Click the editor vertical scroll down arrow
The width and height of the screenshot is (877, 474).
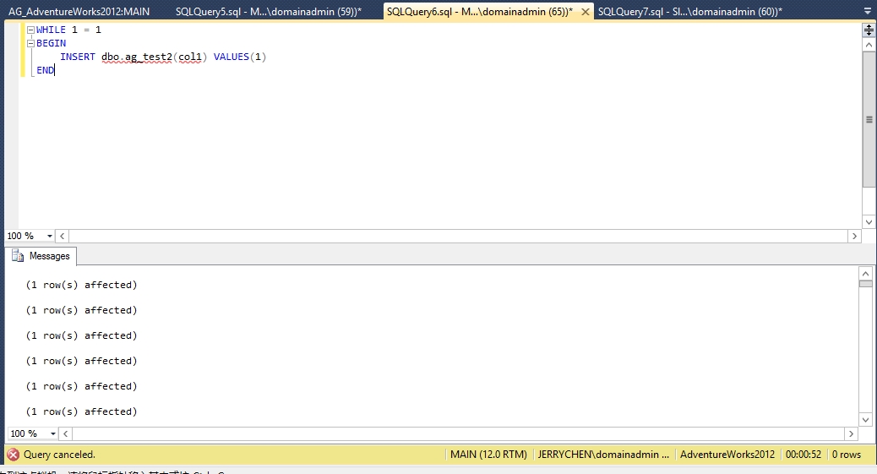tap(869, 222)
